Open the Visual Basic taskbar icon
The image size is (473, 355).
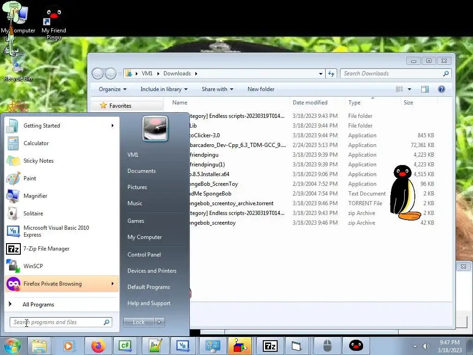(183, 346)
